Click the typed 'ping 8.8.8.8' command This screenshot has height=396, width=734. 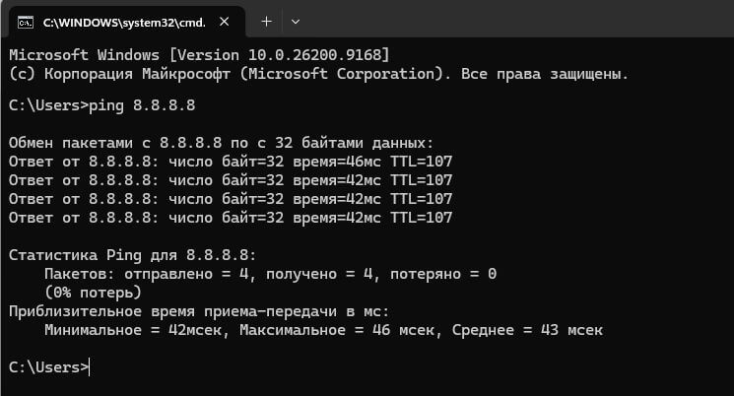pyautogui.click(x=142, y=105)
